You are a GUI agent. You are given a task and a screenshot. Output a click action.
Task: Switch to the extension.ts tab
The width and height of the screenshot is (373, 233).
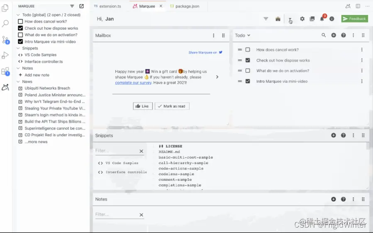[x=107, y=6]
